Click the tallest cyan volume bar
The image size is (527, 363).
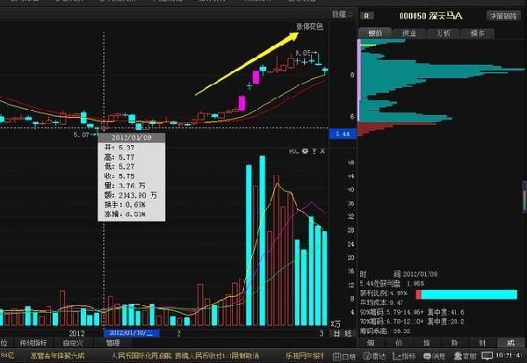262,241
